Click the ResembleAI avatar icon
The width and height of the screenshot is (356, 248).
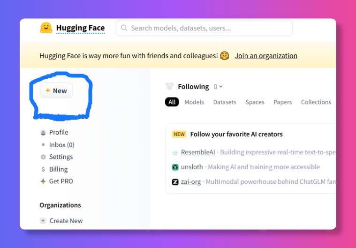(175, 152)
